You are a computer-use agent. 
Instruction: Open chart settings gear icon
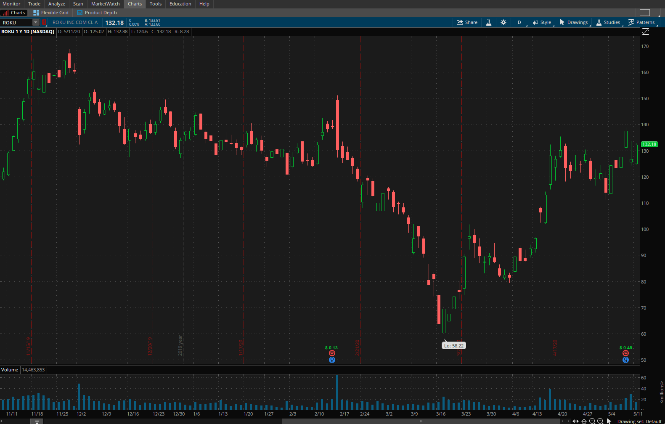coord(503,22)
